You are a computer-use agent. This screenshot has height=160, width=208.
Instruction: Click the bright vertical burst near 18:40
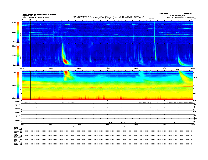155,41
